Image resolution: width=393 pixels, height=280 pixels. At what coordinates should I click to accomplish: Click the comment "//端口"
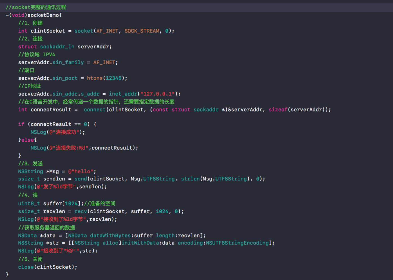(26, 70)
